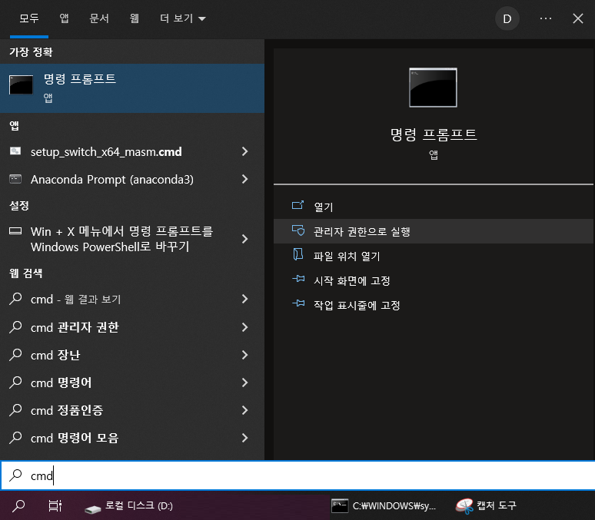Expand arrow for cmd 명령어 모음
The height and width of the screenshot is (520, 595).
pyautogui.click(x=244, y=438)
